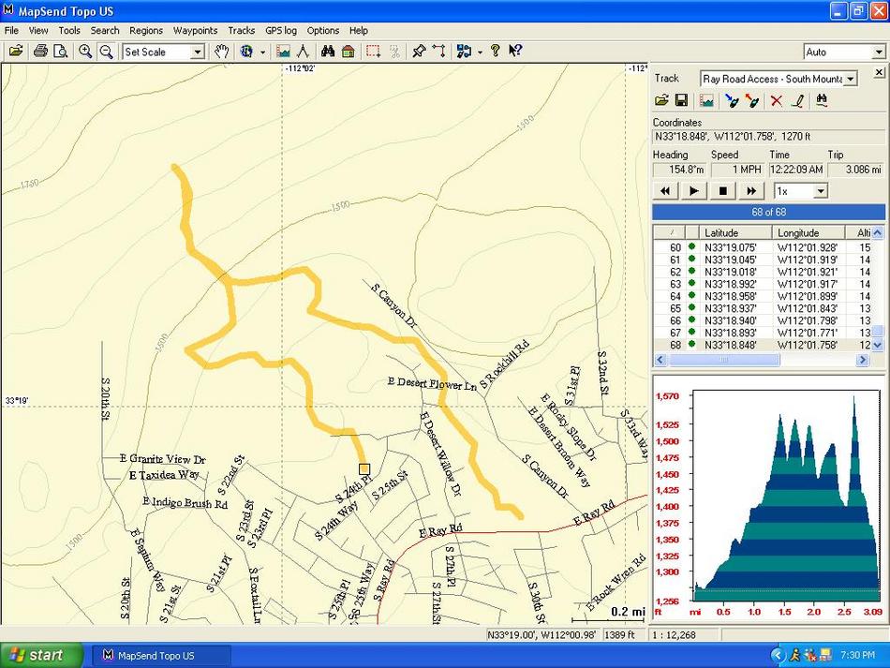This screenshot has height=668, width=890.
Task: Fast forward the track playback
Action: 751,191
